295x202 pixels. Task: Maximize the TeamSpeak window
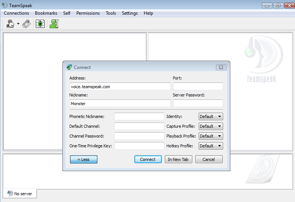pyautogui.click(x=278, y=5)
